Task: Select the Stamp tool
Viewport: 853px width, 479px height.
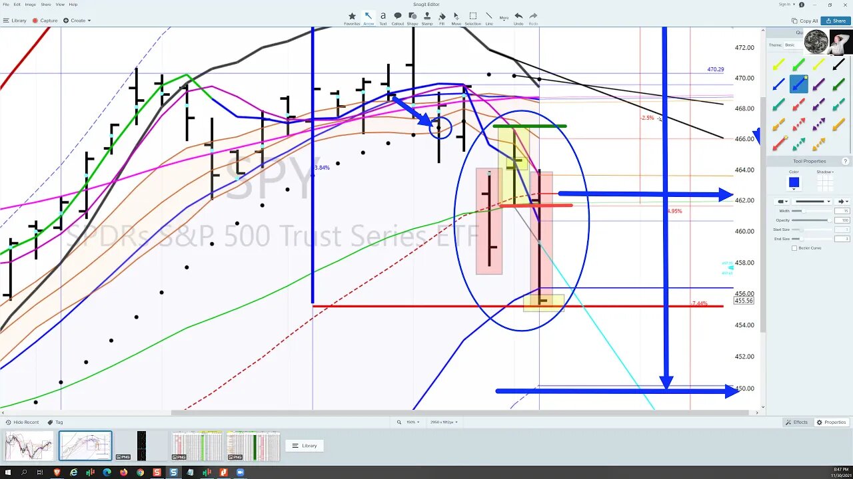Action: click(x=427, y=18)
